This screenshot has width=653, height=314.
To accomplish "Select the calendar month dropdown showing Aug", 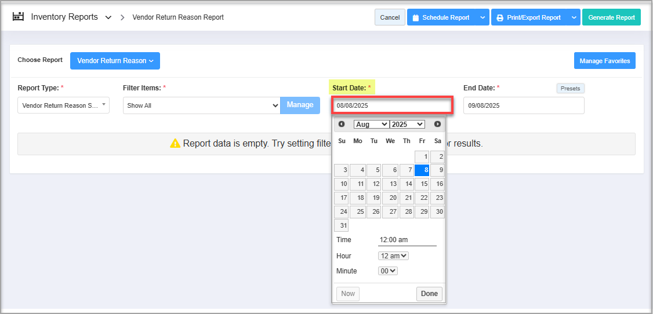I will [x=371, y=124].
